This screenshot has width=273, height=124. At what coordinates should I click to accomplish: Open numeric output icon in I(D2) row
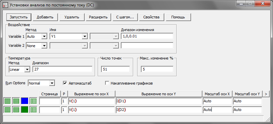point(33,110)
